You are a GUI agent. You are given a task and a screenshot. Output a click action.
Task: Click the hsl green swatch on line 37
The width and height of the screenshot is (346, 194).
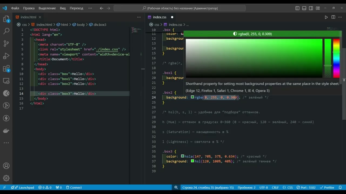[x=192, y=161]
